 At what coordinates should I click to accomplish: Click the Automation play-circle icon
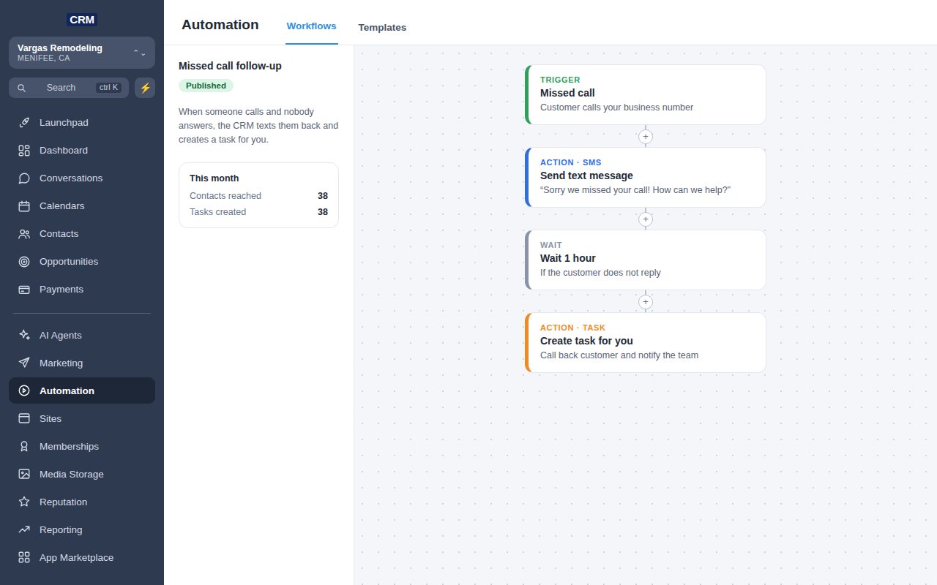(x=24, y=391)
